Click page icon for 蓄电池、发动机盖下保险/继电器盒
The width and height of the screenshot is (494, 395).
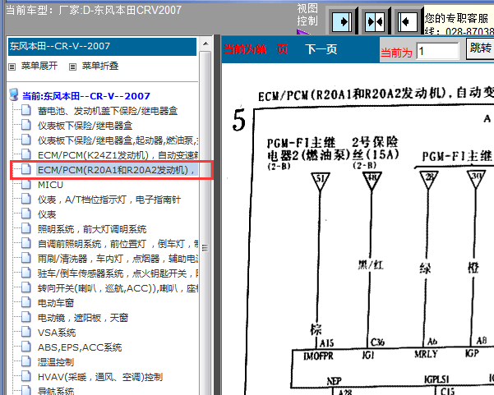tap(26, 111)
